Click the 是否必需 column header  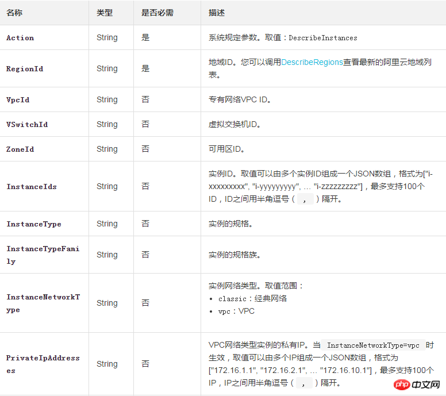[157, 13]
